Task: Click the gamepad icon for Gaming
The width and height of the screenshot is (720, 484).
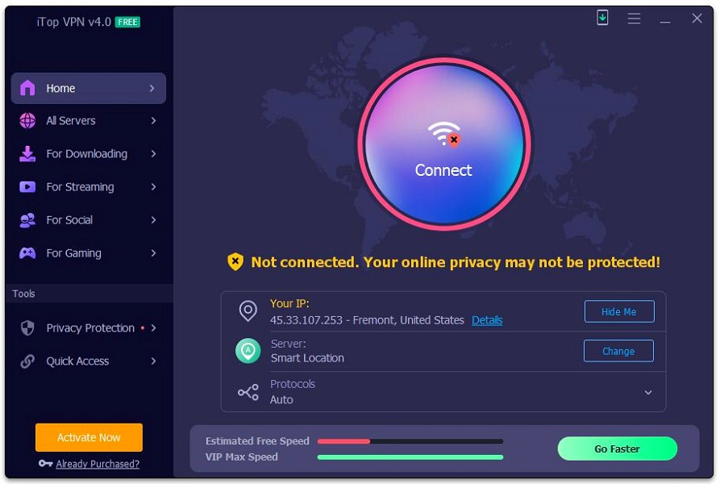Action: pyautogui.click(x=27, y=253)
